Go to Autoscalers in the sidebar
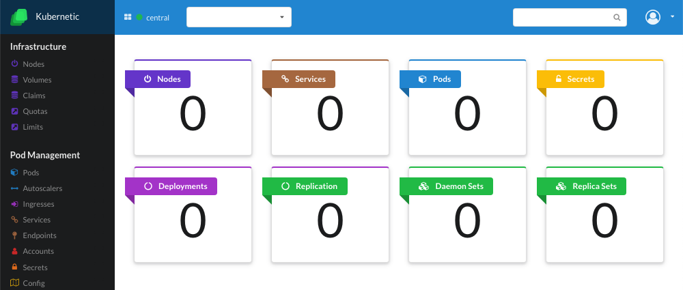 coord(42,188)
